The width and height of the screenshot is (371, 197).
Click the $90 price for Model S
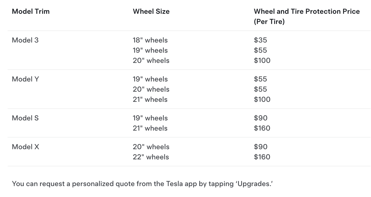point(261,118)
